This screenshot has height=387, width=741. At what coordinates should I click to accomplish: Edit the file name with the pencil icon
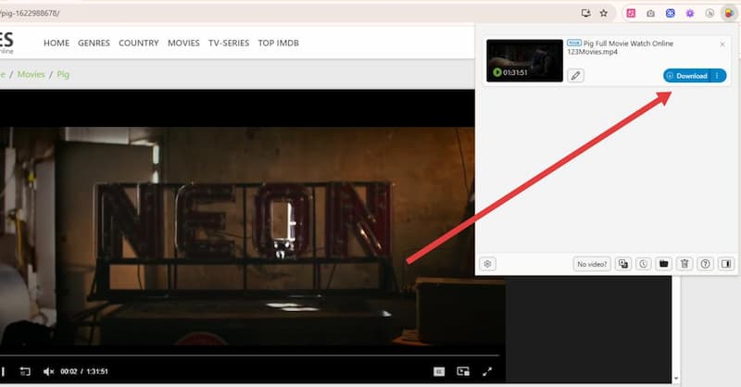575,76
